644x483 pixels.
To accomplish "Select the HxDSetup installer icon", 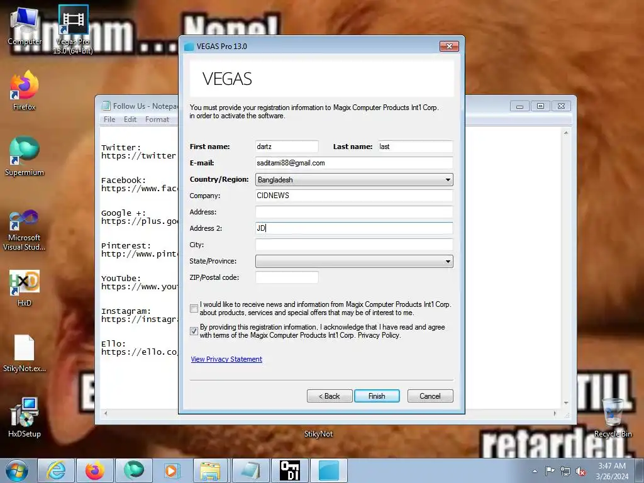I will coord(25,418).
